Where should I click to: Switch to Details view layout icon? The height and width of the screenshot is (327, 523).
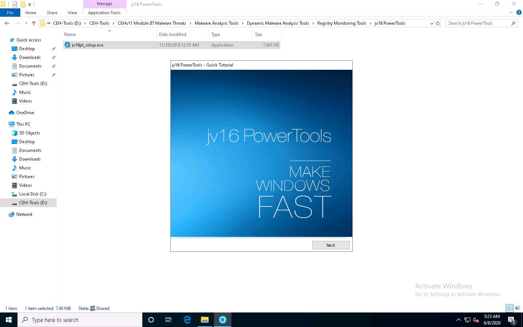pyautogui.click(x=510, y=308)
